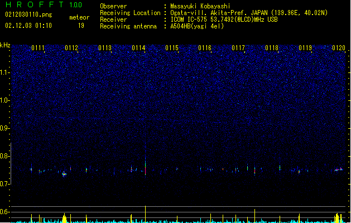The image size is (351, 223).
Task: Click the A504HB(yagi 4el) antenna text
Action: (197, 26)
